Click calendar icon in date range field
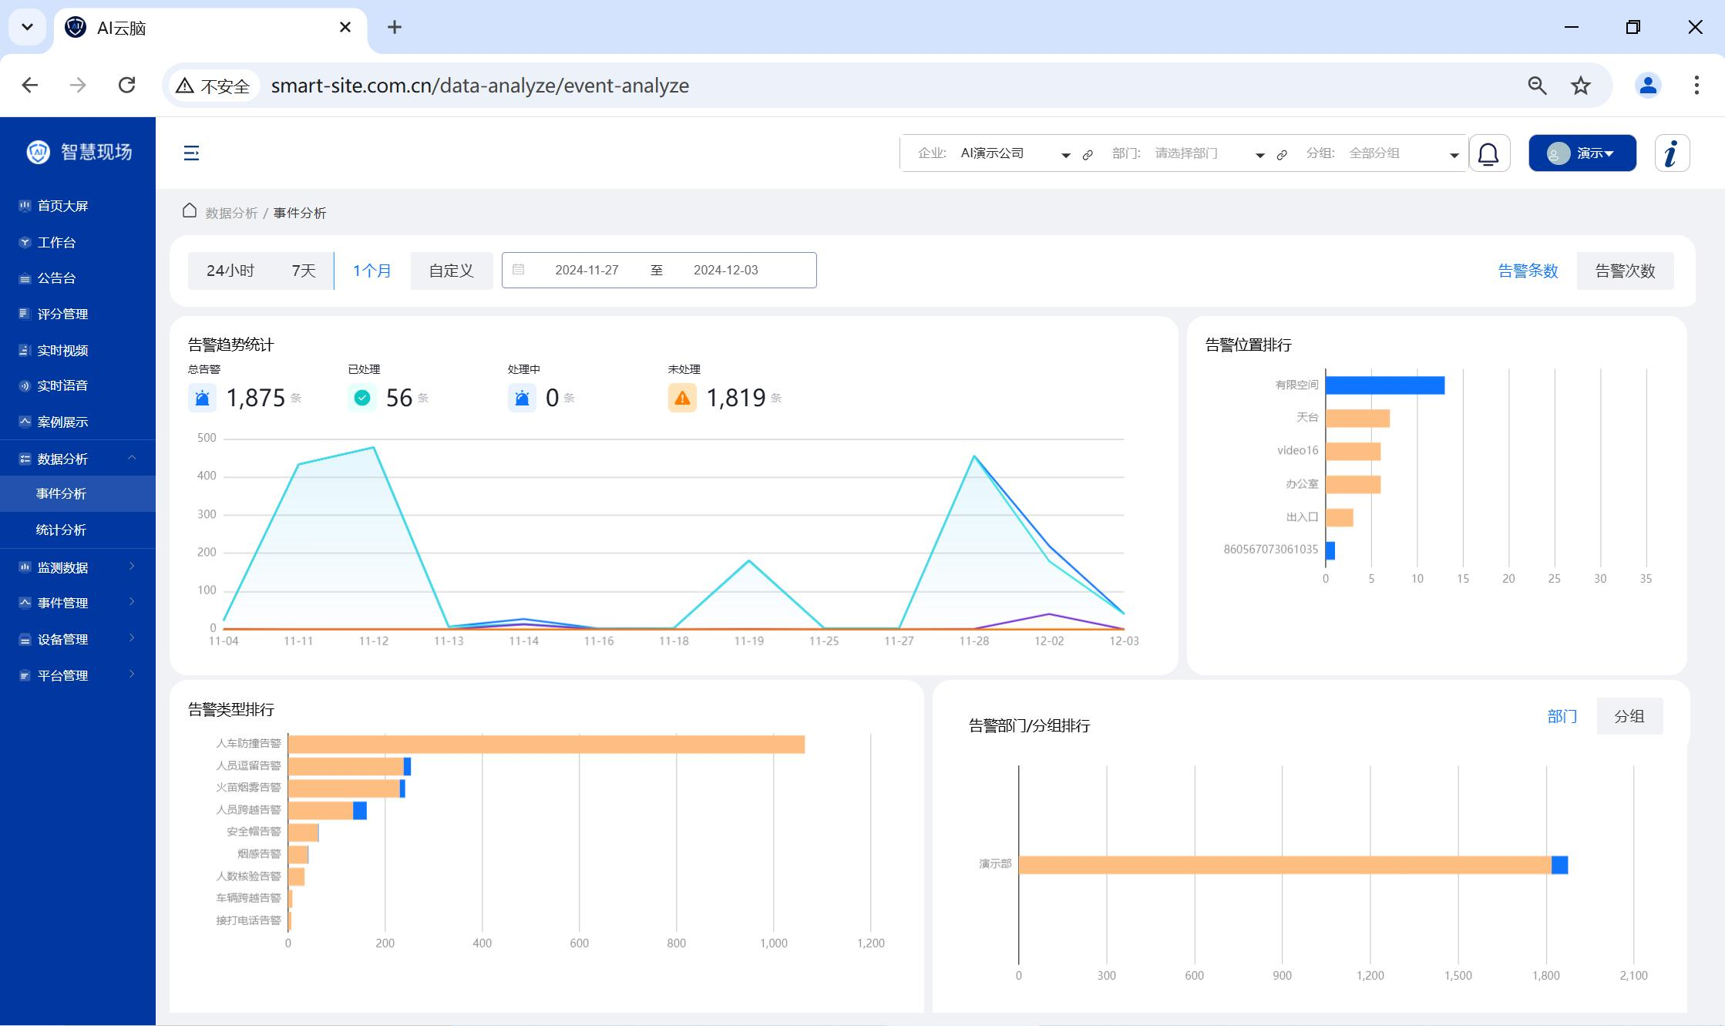Viewport: 1725px width, 1026px height. tap(519, 270)
